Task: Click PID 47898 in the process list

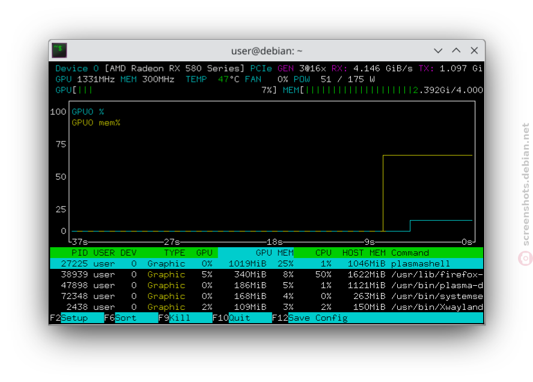Action: (x=74, y=285)
